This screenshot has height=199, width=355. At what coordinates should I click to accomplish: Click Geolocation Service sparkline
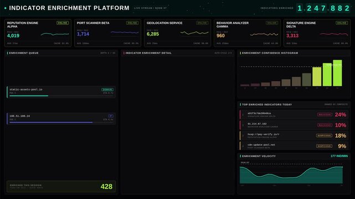(194, 33)
